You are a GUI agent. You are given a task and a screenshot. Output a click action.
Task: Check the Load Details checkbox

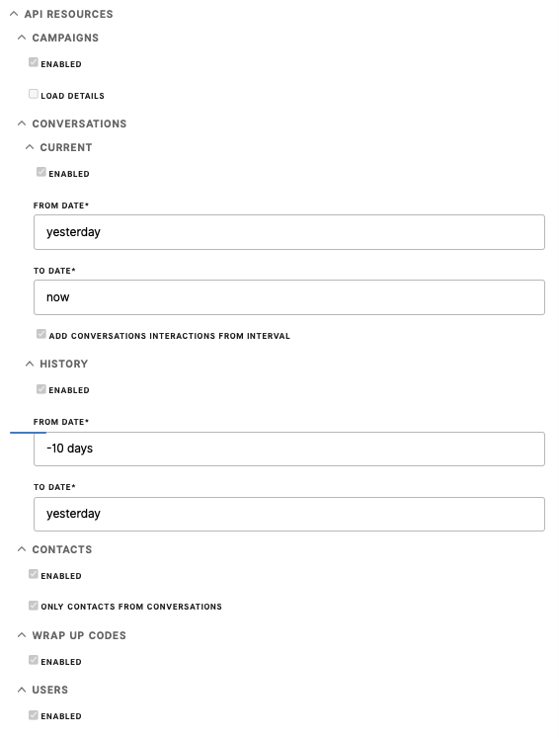point(34,94)
